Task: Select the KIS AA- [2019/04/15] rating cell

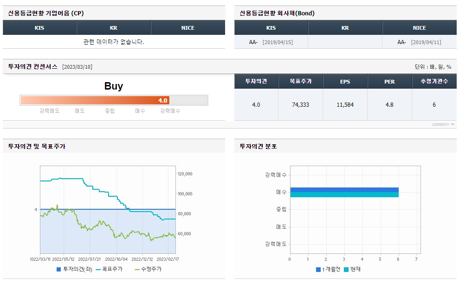Action: [x=271, y=42]
